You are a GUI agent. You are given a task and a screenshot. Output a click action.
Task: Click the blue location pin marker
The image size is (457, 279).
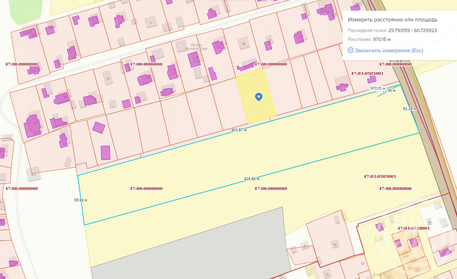[259, 97]
